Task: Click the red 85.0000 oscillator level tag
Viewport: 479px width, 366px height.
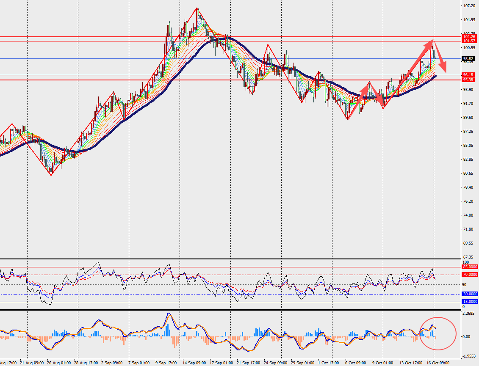Action: (x=470, y=267)
